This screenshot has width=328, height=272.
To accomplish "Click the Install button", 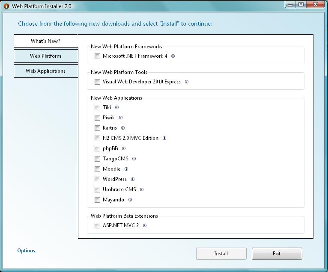I will coord(221,254).
